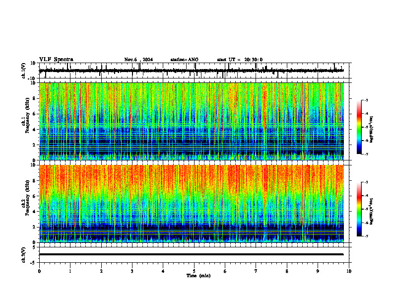Click the ch.1(V) waveform axis label
The width and height of the screenshot is (393, 304).
click(x=24, y=71)
